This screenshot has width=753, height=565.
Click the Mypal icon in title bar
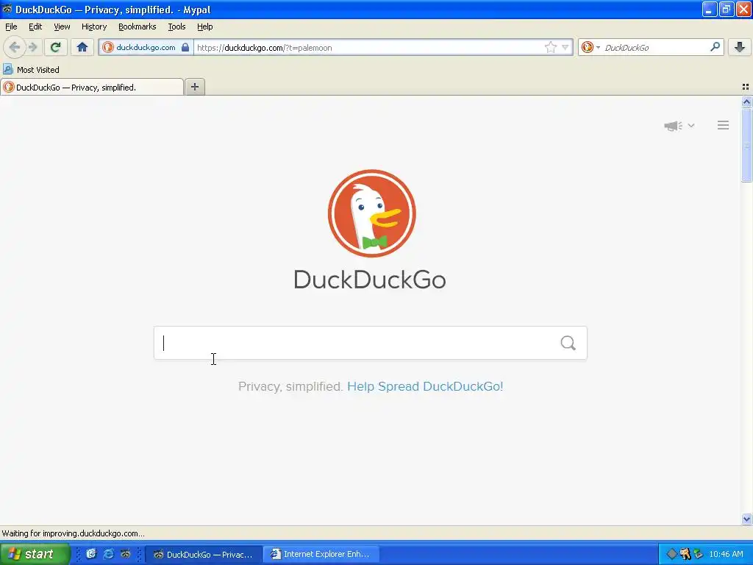coord(7,9)
